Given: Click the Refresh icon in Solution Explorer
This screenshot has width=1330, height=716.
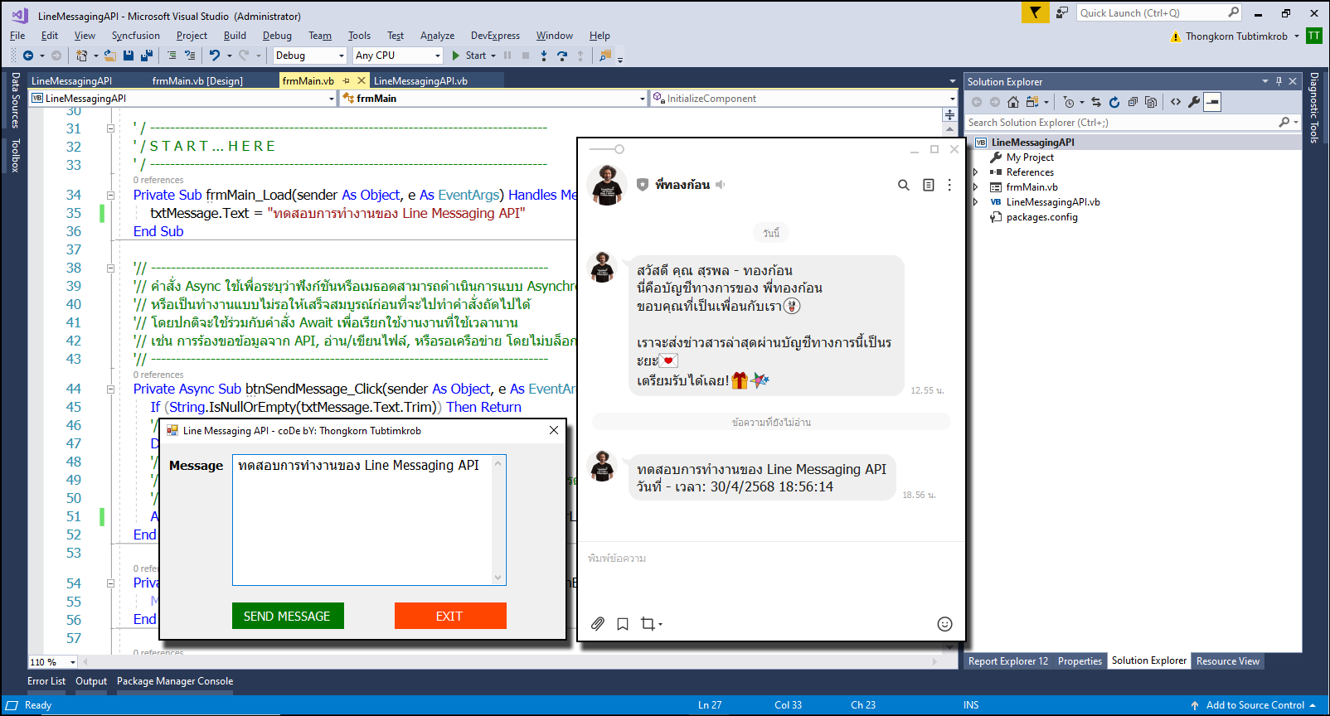Looking at the screenshot, I should (1114, 102).
